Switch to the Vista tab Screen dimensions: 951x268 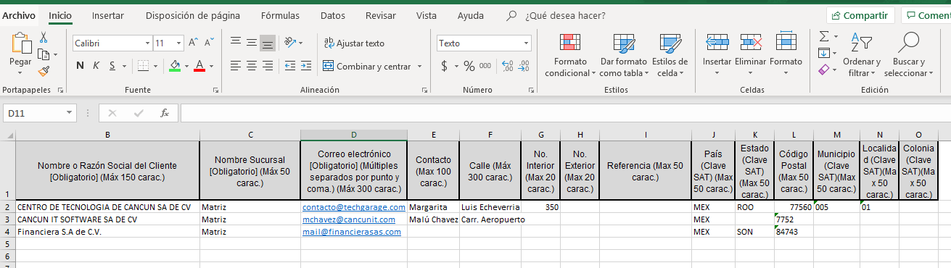[427, 15]
